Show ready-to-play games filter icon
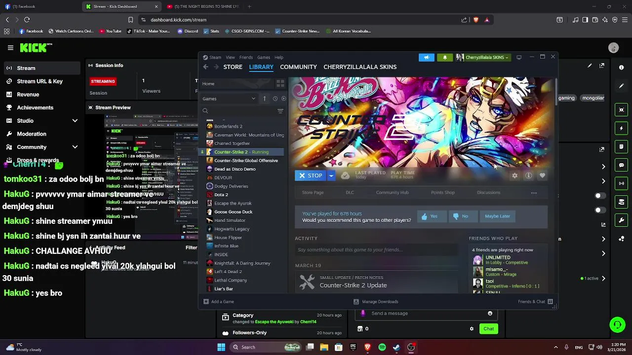632x355 pixels. (x=283, y=99)
